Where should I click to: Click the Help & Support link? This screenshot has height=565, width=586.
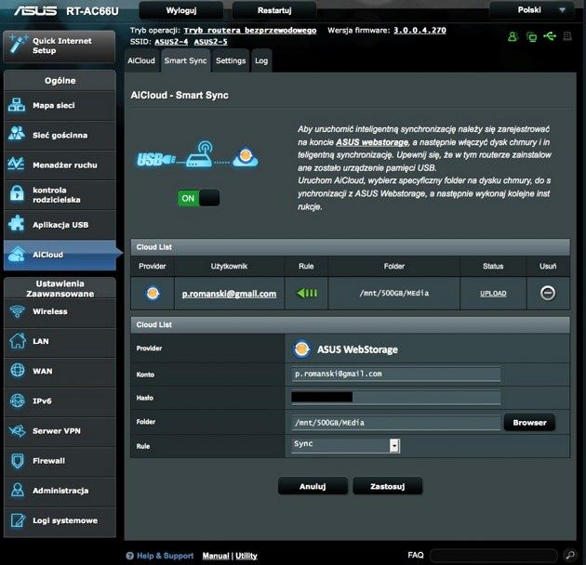(x=165, y=556)
